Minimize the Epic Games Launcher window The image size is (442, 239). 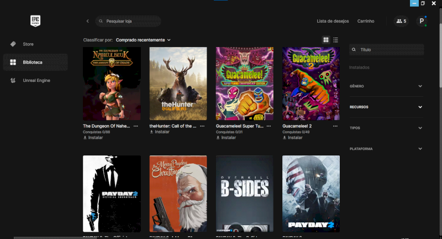click(414, 3)
